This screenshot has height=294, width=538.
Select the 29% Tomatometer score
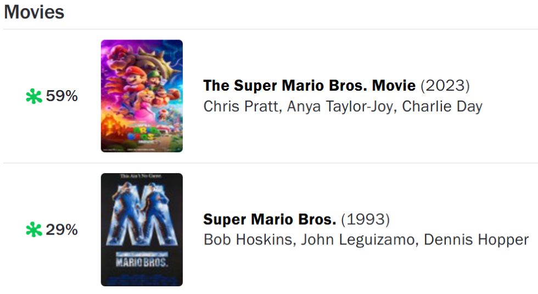pos(61,230)
